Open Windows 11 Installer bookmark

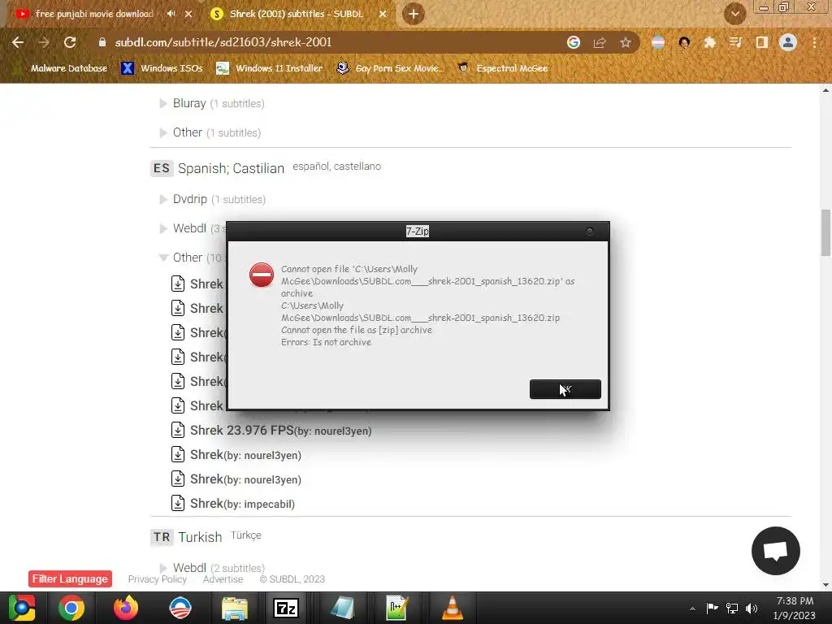point(270,68)
